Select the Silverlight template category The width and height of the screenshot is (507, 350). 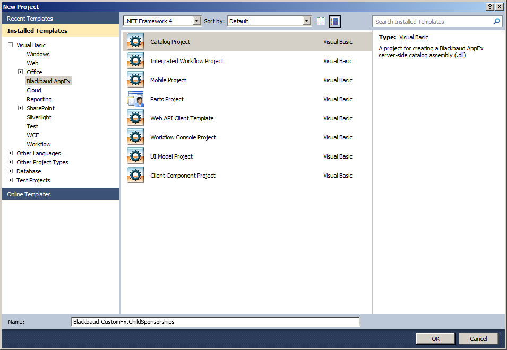[x=39, y=117]
